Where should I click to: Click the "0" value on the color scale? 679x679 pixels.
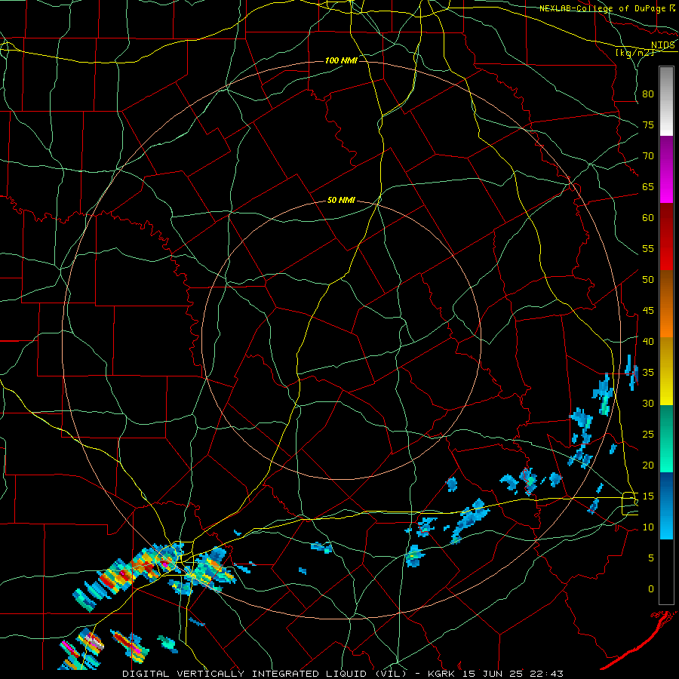pyautogui.click(x=651, y=589)
